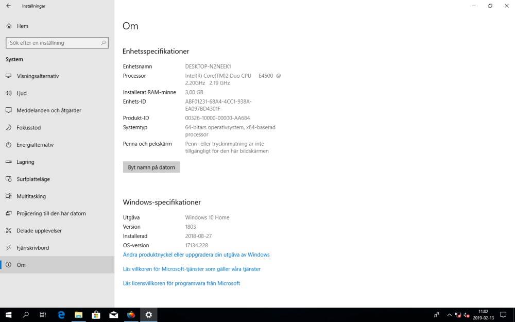
Task: Open Firefox from taskbar
Action: pos(131,315)
